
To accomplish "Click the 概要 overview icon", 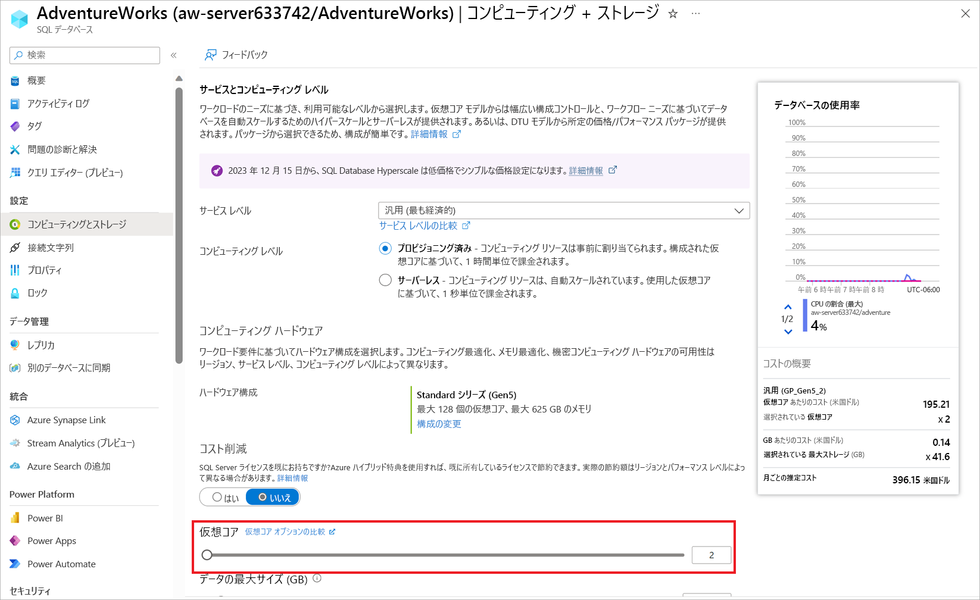I will coord(15,81).
